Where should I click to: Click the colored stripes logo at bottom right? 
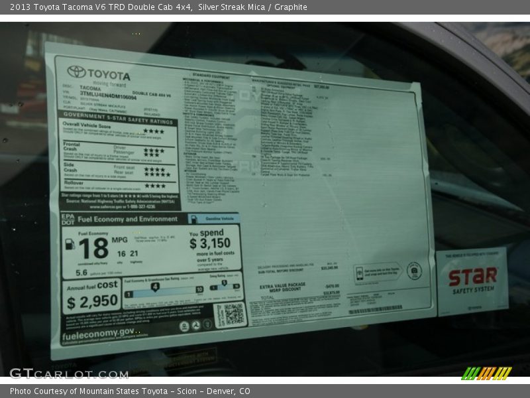[486, 373]
